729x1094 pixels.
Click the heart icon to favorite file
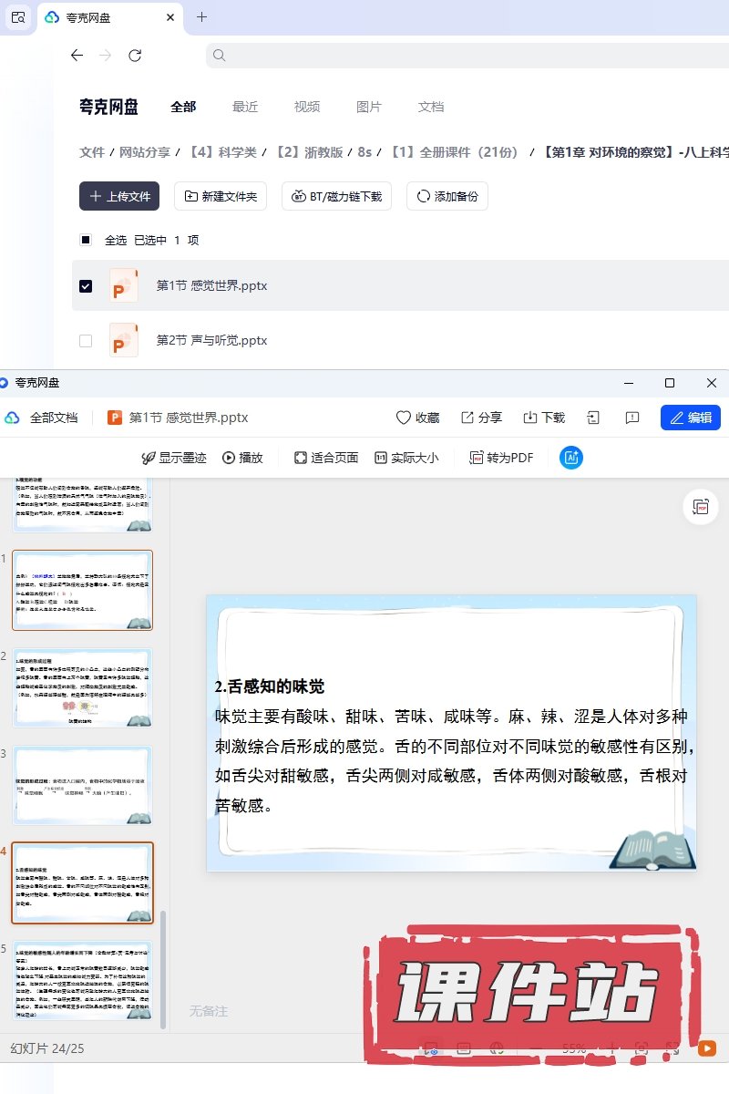417,418
